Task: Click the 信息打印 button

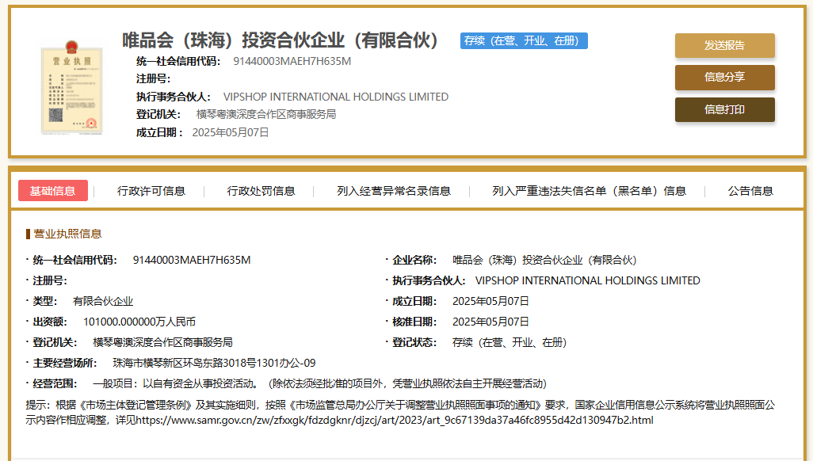Action: (724, 109)
